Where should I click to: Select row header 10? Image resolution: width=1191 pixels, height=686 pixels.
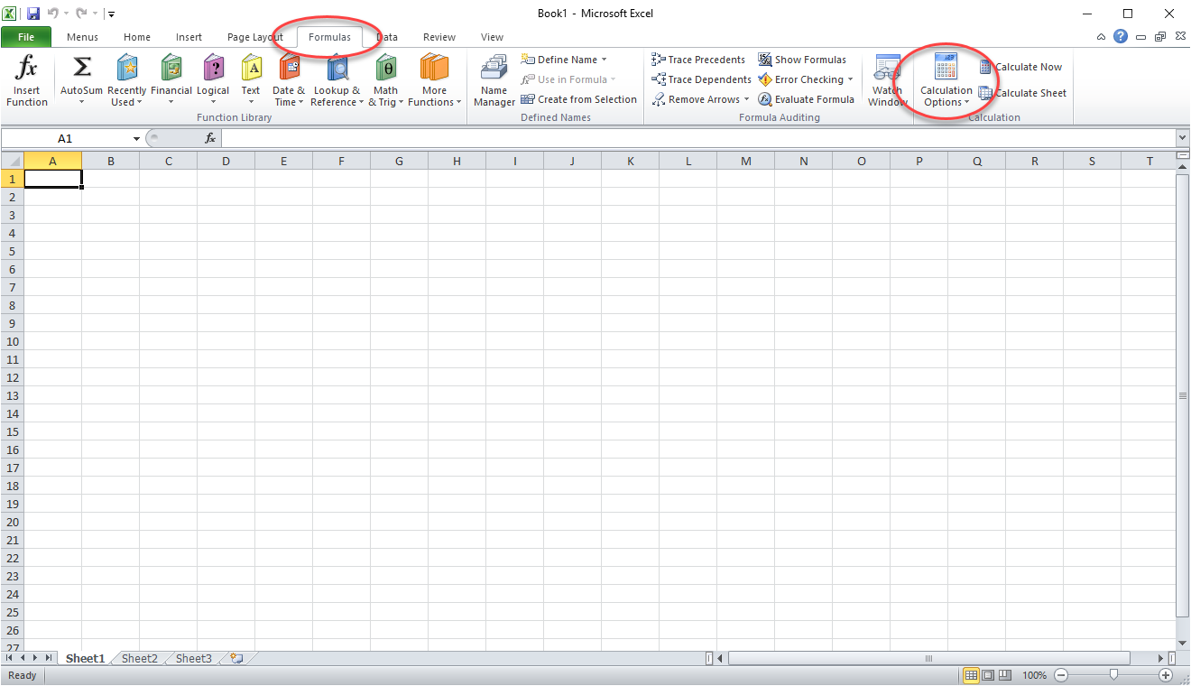12,341
